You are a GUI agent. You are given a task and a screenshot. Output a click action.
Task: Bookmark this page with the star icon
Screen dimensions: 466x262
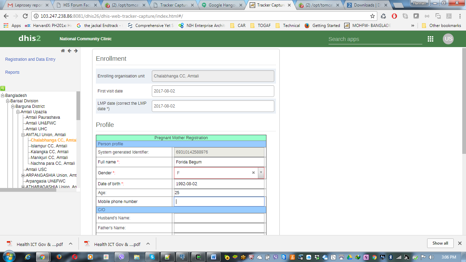tap(373, 16)
